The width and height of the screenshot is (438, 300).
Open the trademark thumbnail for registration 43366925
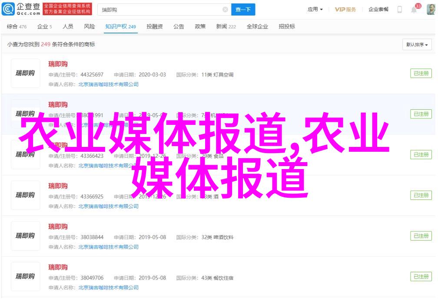tap(25, 195)
